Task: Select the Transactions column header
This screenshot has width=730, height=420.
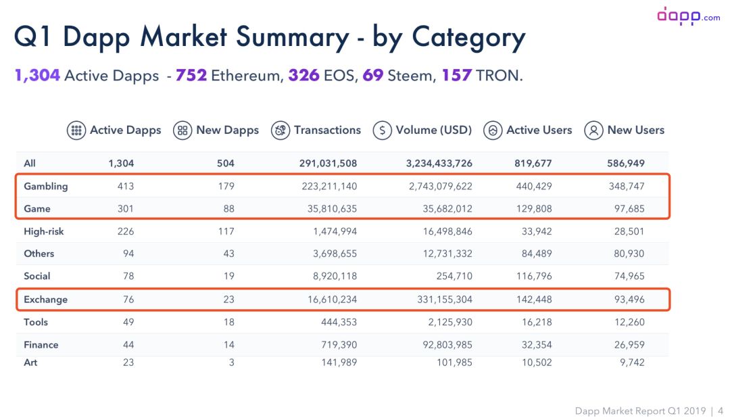Action: (x=327, y=131)
